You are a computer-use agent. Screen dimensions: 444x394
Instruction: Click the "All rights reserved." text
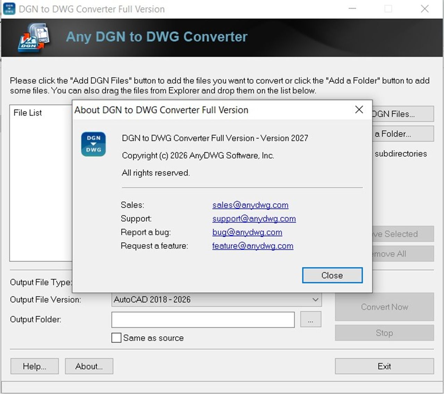pyautogui.click(x=156, y=173)
